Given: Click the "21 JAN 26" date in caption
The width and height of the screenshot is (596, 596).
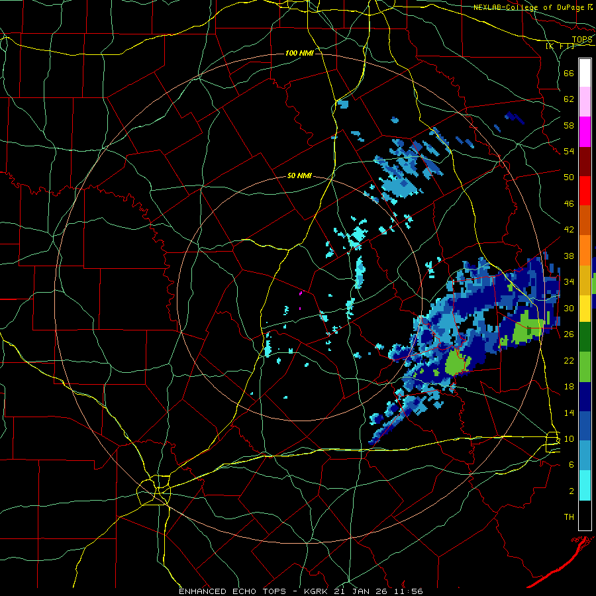Looking at the screenshot, I should [362, 591].
